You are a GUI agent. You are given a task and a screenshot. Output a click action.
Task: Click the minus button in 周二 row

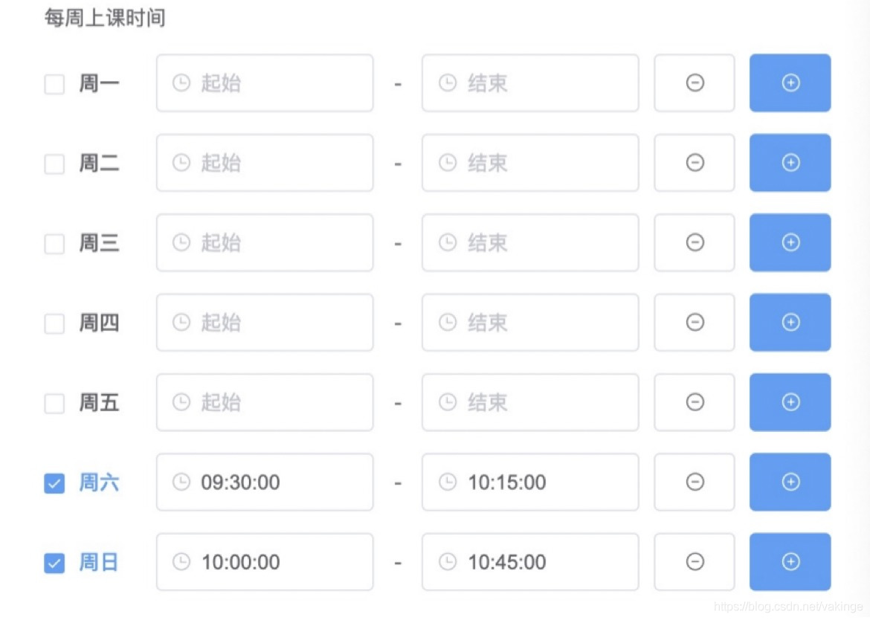(x=695, y=163)
